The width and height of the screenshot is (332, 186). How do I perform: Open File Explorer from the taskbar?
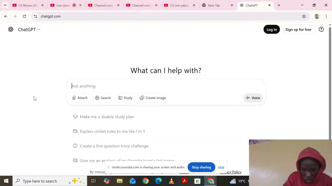120,181
